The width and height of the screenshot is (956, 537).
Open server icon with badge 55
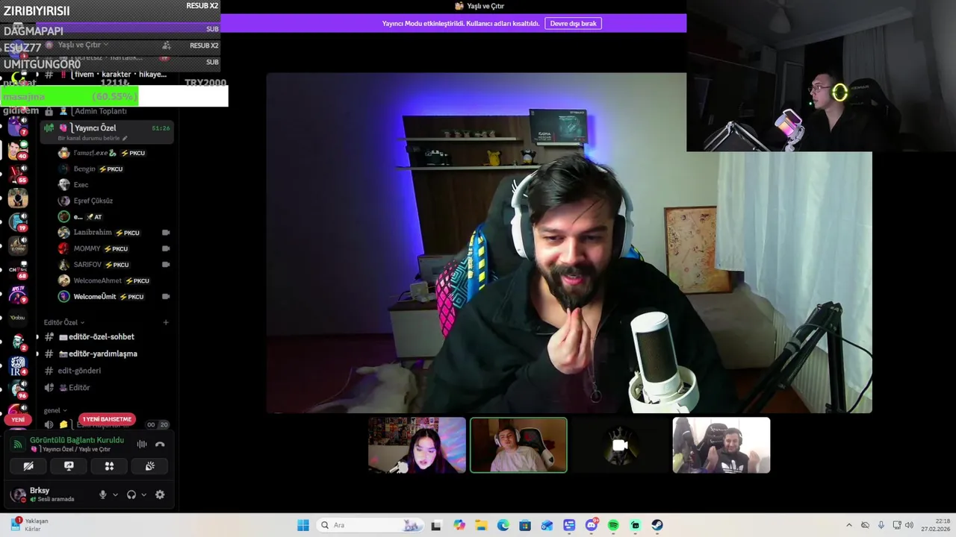[18, 174]
